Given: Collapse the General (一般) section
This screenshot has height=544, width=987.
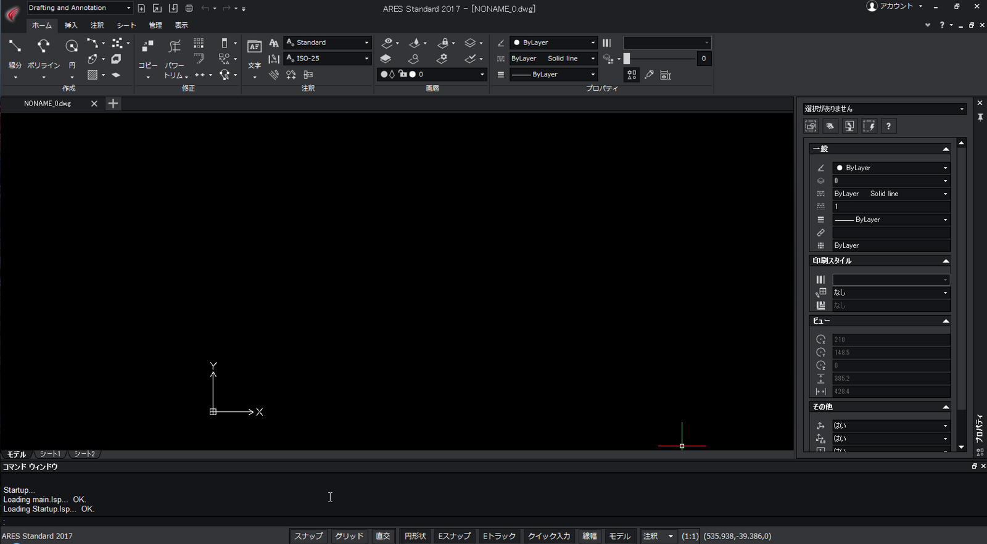Looking at the screenshot, I should (946, 149).
